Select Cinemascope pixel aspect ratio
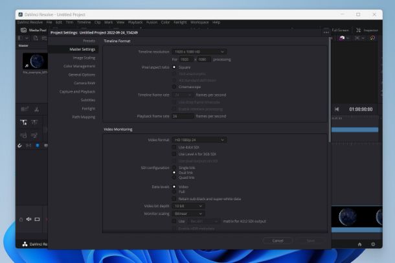395x263 pixels. pyautogui.click(x=174, y=87)
